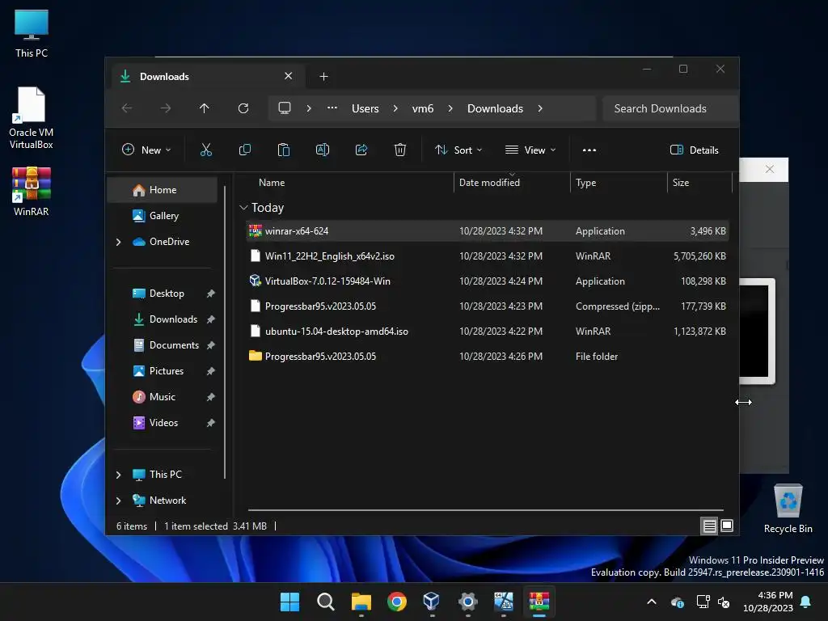Open pinned Desktop folder in sidebar
The height and width of the screenshot is (621, 828).
pyautogui.click(x=167, y=293)
